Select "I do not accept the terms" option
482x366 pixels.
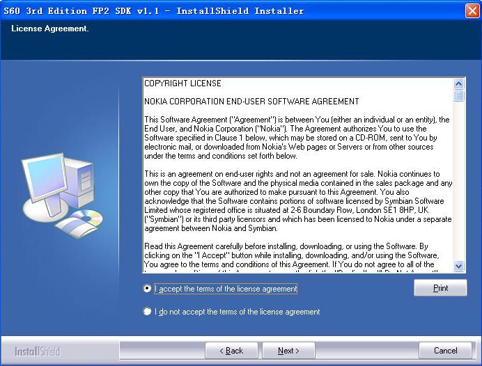(x=147, y=312)
